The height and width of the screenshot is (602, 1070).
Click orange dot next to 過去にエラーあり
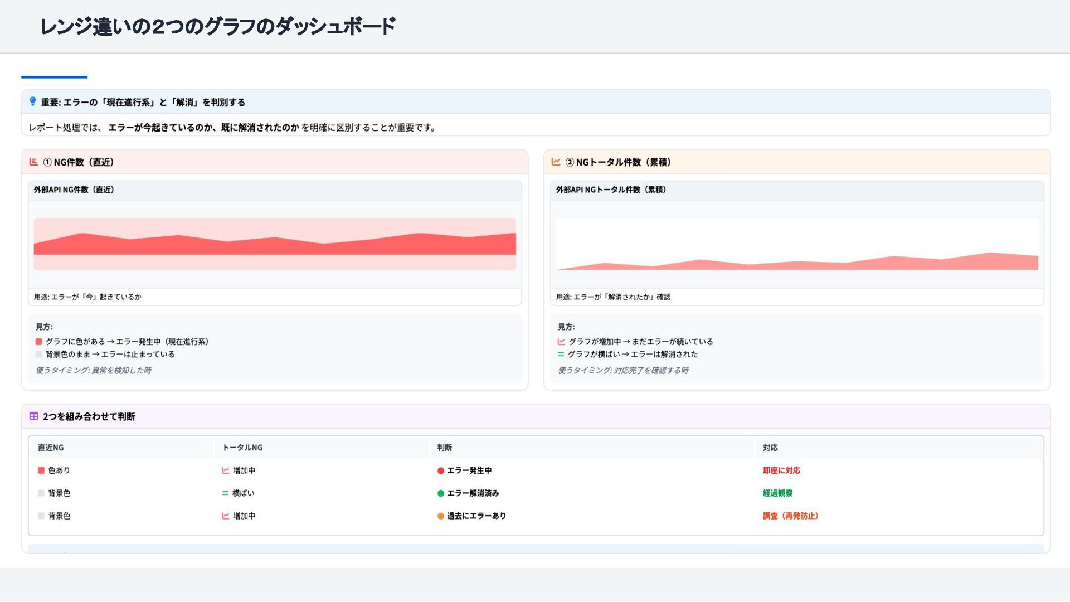pos(441,516)
